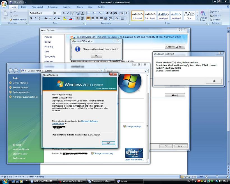
Task: Open the Underline style dropdown arrow
Action: point(43,18)
